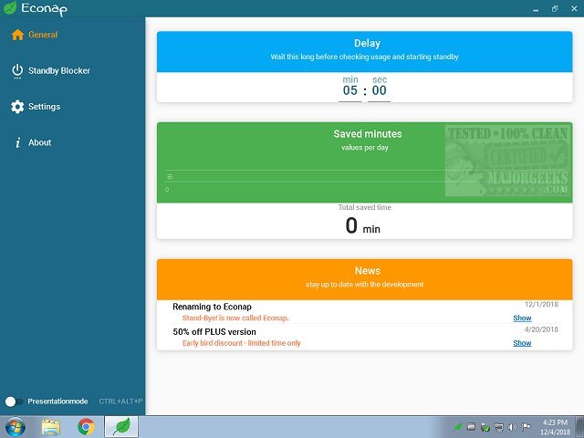
Task: Click the General home icon
Action: click(17, 35)
